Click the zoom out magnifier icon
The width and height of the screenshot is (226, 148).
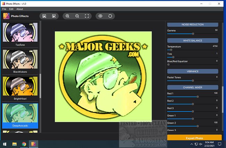click(x=77, y=16)
